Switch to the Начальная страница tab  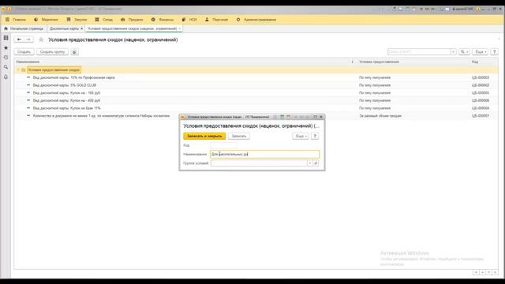click(x=26, y=28)
